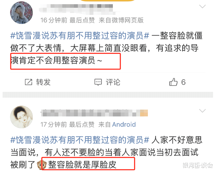Tap the like count 6
216x172 pixels.
(183, 82)
